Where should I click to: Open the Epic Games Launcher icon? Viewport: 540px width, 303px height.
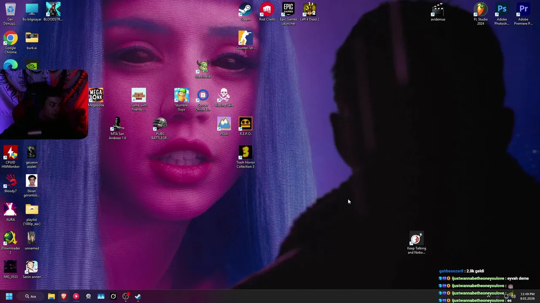click(x=288, y=14)
